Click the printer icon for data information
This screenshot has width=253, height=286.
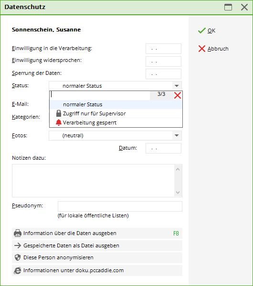coord(18,233)
